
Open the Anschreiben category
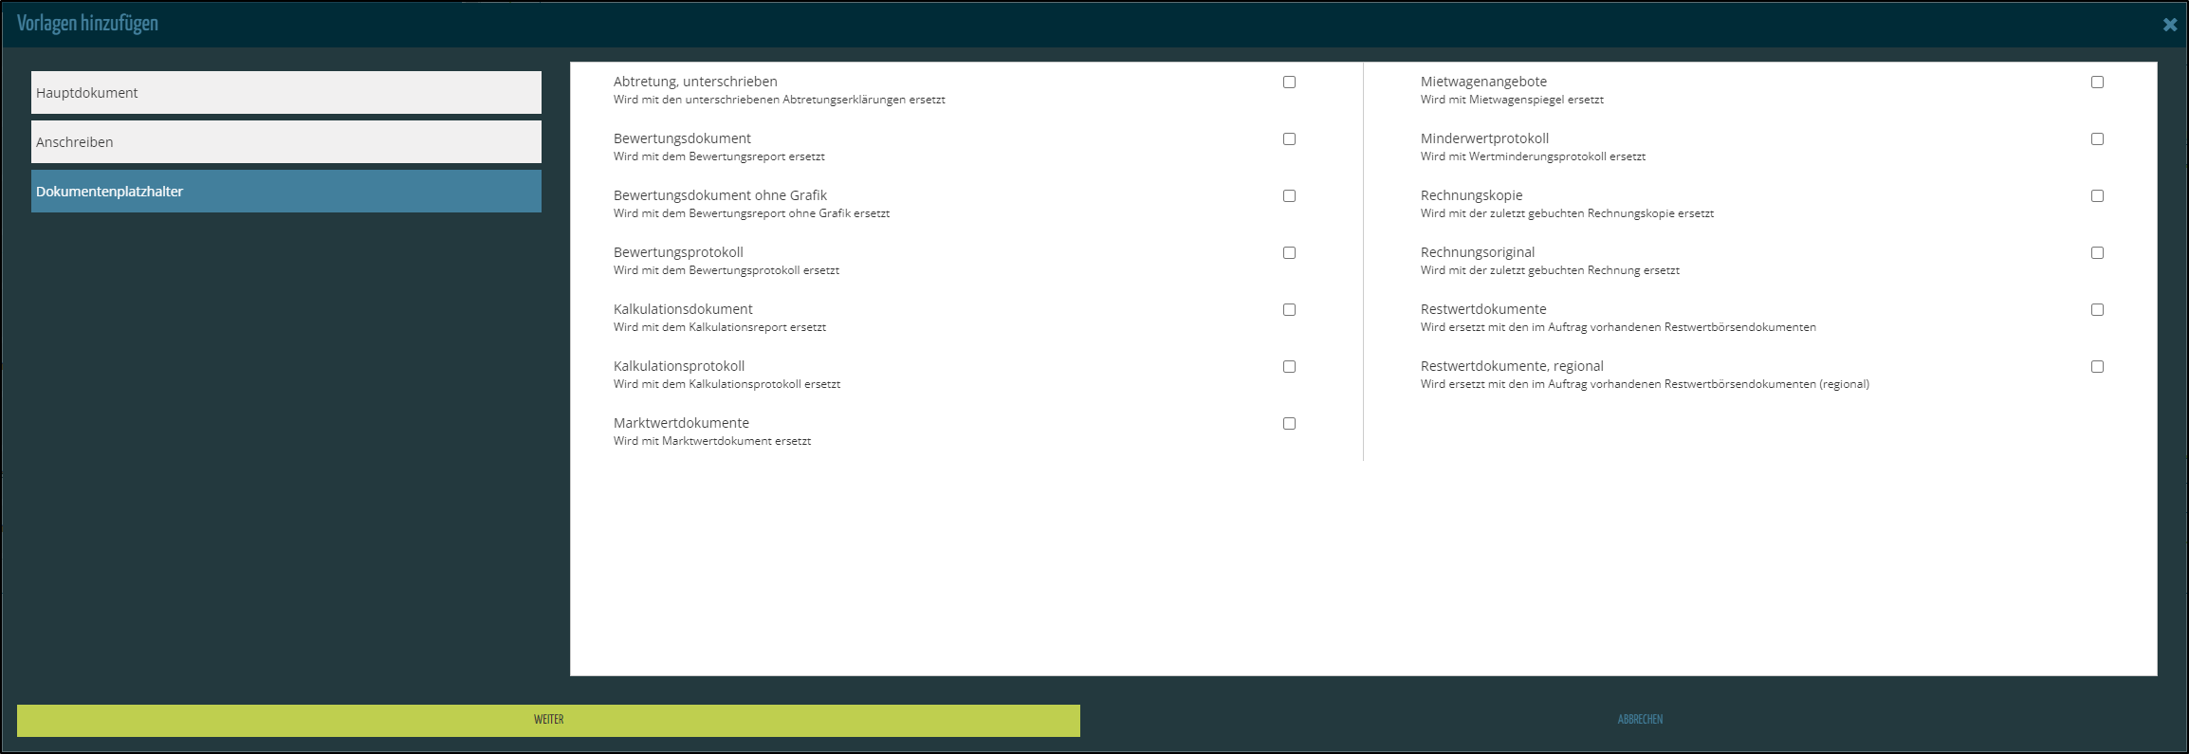tap(285, 142)
